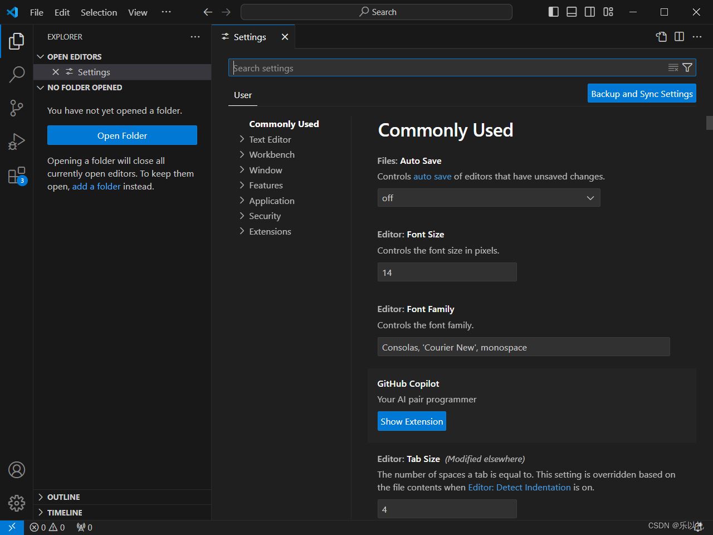Open the Source Control view
Image resolution: width=713 pixels, height=535 pixels.
tap(17, 108)
